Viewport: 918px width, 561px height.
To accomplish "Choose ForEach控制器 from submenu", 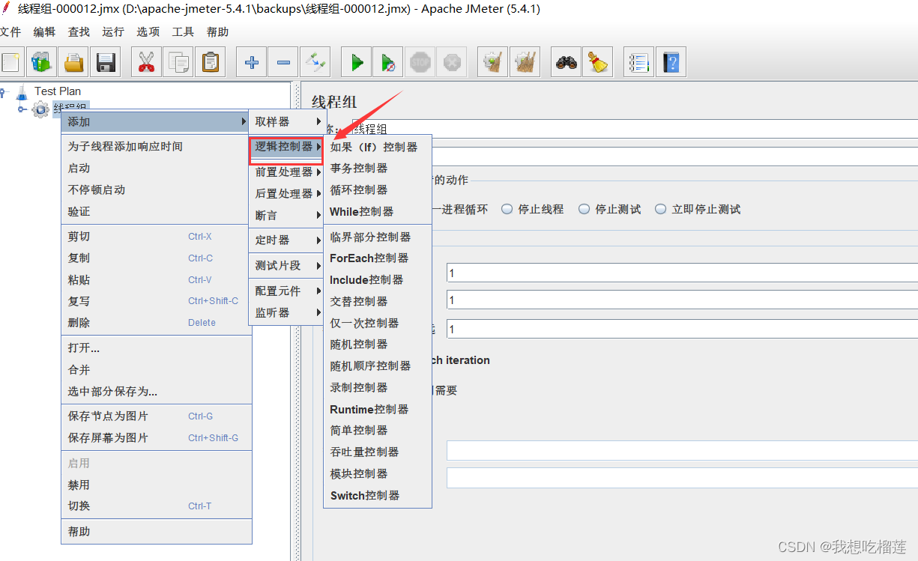I will point(378,258).
